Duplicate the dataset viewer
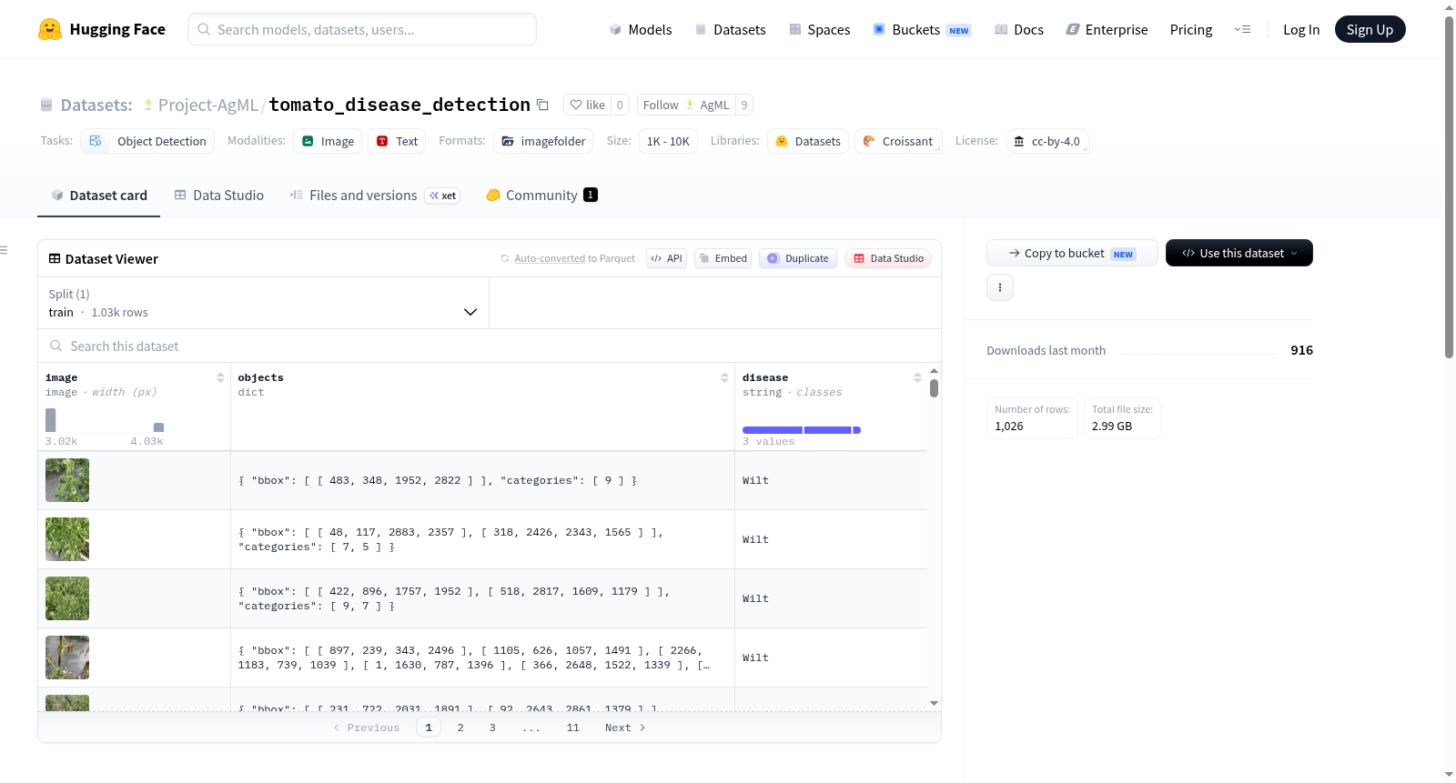The width and height of the screenshot is (1456, 783). 798,258
